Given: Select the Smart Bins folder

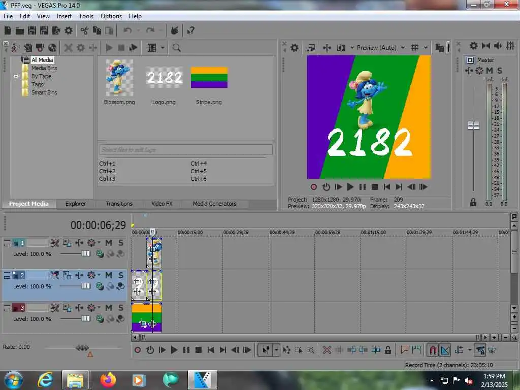Looking at the screenshot, I should click(x=44, y=92).
